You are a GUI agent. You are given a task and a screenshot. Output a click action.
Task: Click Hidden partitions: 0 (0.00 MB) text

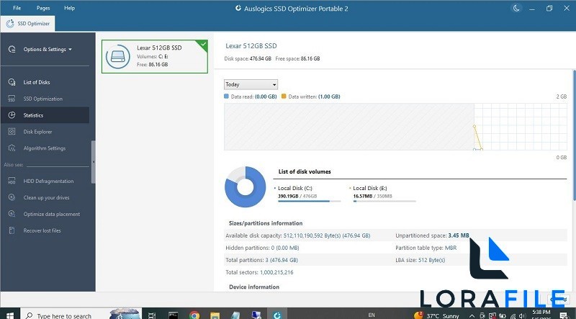tap(262, 248)
